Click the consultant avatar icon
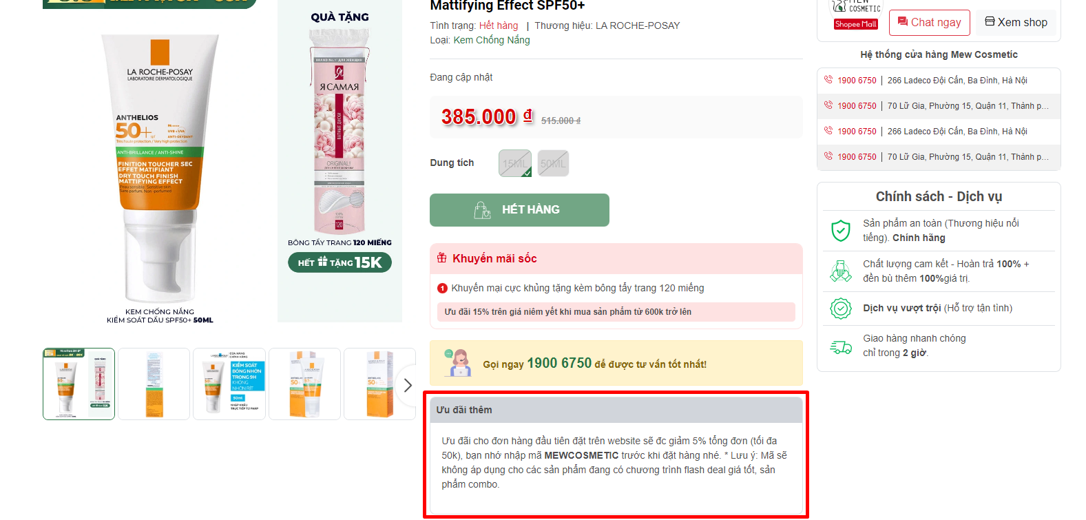 457,363
